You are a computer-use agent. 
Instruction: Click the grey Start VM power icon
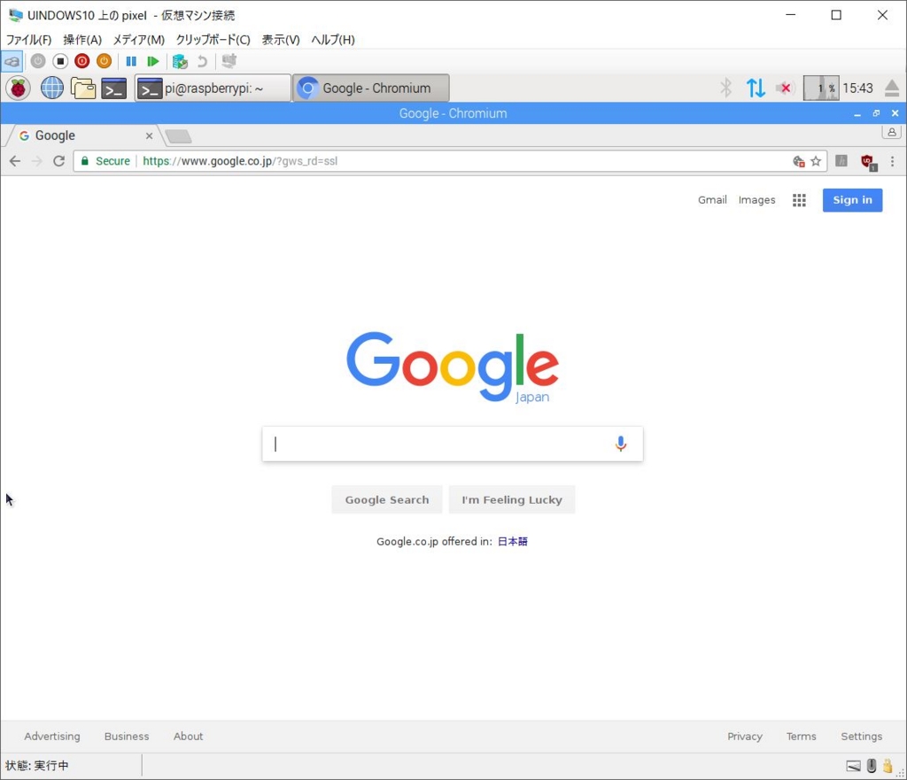pos(38,61)
